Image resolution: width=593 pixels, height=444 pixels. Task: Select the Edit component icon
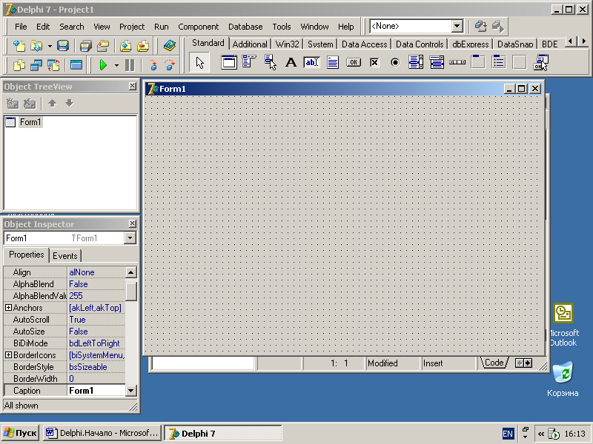(311, 62)
